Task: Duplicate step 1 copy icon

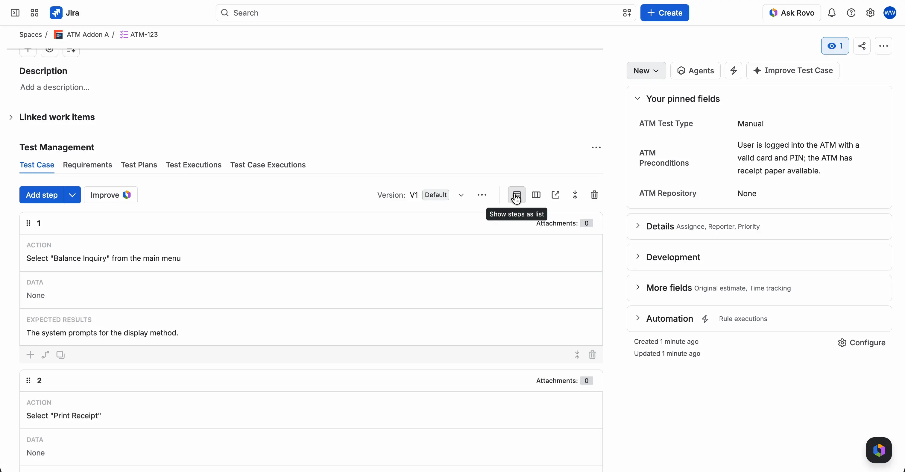Action: pyautogui.click(x=60, y=355)
